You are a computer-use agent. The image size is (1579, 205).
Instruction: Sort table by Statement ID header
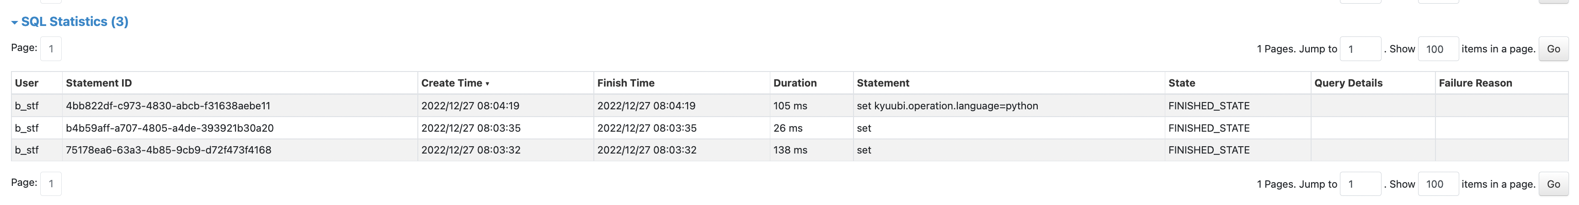pos(99,83)
